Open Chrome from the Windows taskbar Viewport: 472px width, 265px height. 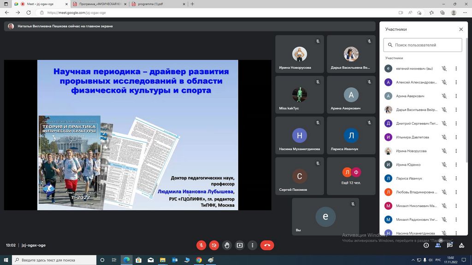199,260
